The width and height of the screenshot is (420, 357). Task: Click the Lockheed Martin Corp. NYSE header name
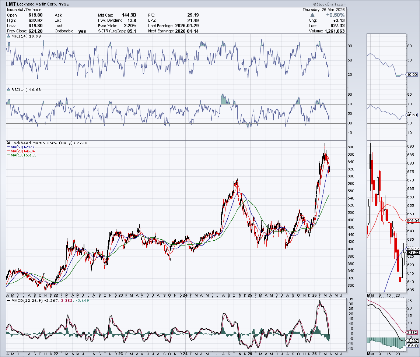43,4
